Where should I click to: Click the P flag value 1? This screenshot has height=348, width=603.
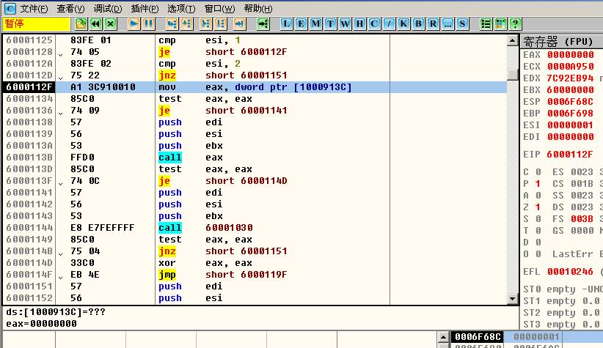pos(538,184)
